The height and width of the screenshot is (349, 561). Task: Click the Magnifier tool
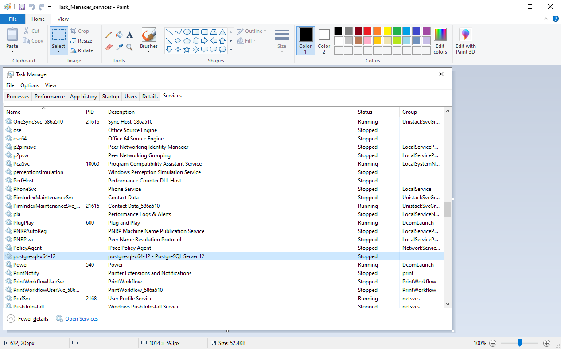(129, 47)
